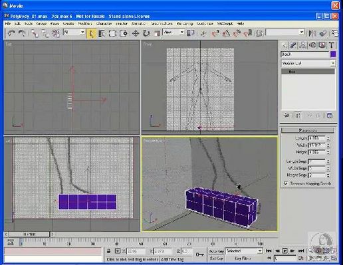This screenshot has width=343, height=265.
Task: Toggle the Percent Snap icon
Action: click(x=237, y=33)
